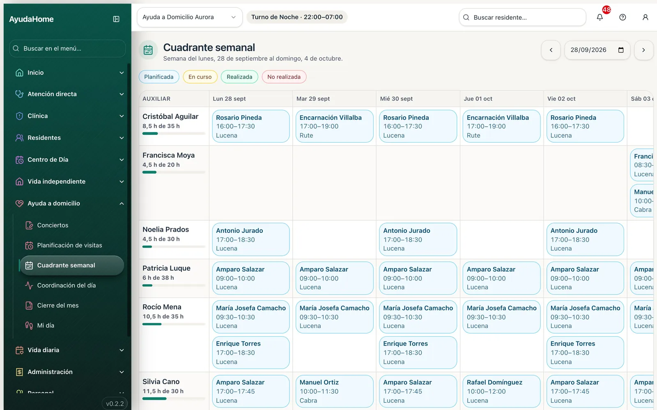Image resolution: width=657 pixels, height=410 pixels.
Task: Expand the Inicio menu chevron
Action: coord(122,73)
